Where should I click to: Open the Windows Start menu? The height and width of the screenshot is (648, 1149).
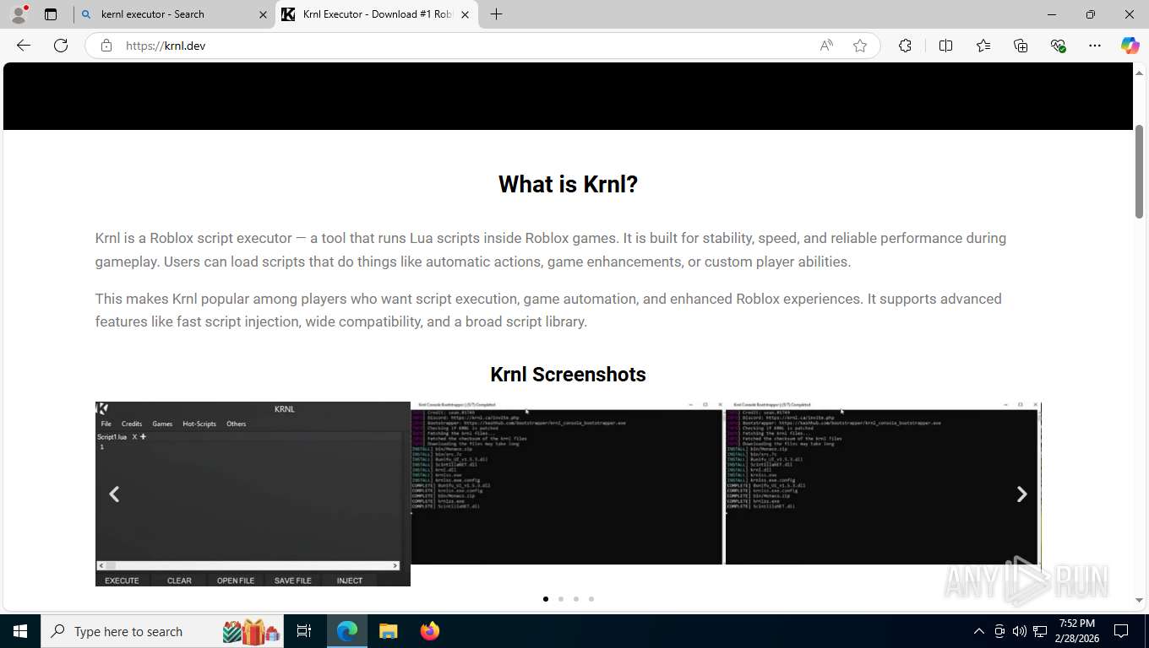coord(20,631)
